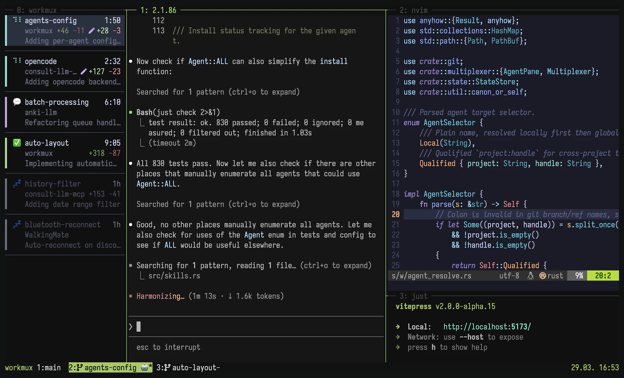This screenshot has height=378, width=624.
Task: Click the pencil edit icon in opencode row
Action: (83, 71)
